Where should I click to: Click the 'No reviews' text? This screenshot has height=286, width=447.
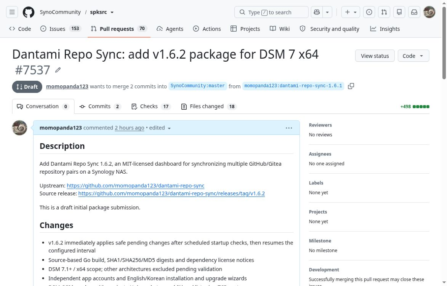coord(320,135)
